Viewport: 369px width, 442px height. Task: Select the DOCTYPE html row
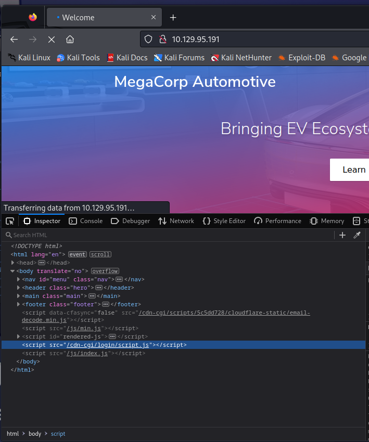pos(36,246)
